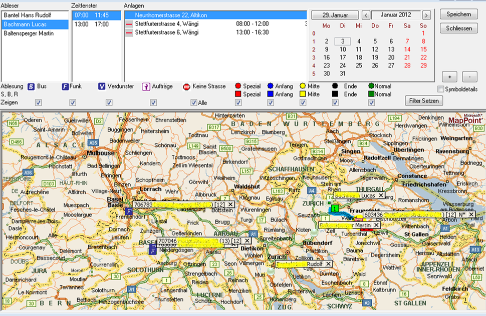Toggle the Normal show checkbox
The height and width of the screenshot is (316, 486).
click(x=371, y=102)
